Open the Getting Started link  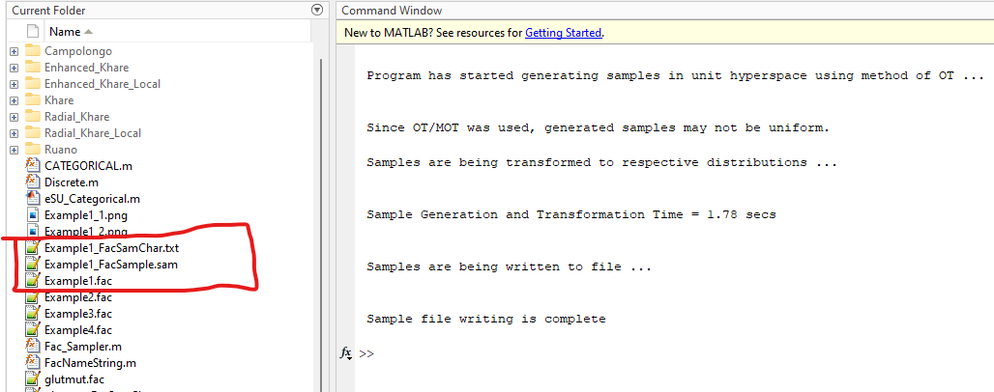point(563,32)
